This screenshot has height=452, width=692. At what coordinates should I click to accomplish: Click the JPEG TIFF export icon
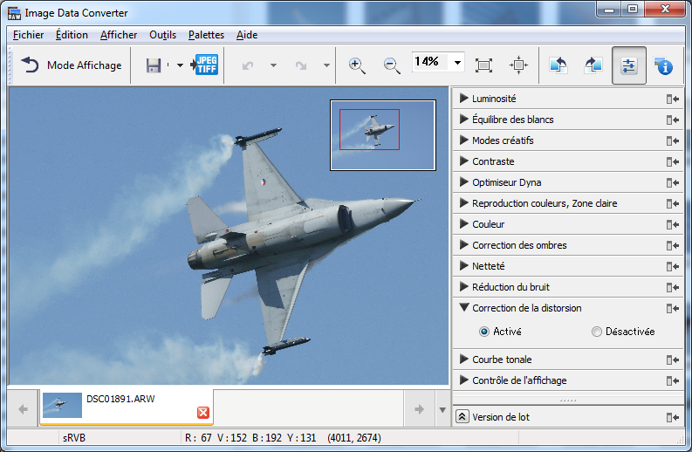click(x=205, y=65)
